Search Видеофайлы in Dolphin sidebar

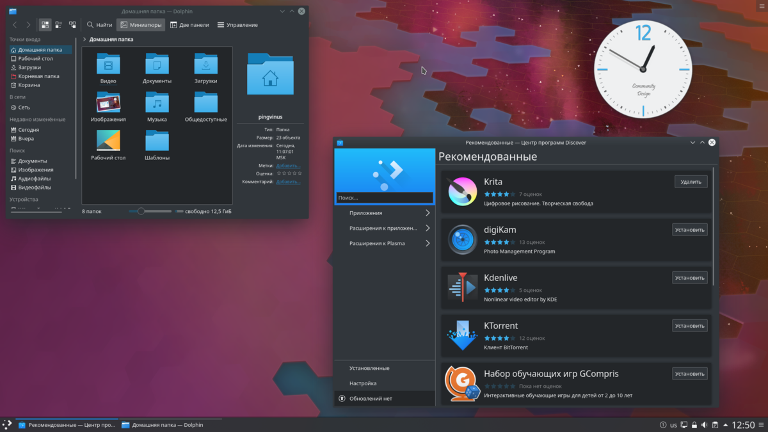[x=40, y=188]
